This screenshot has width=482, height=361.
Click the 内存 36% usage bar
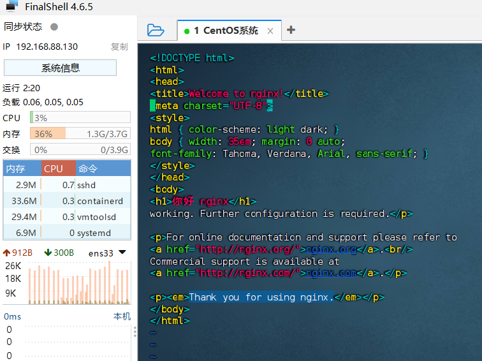tap(80, 134)
